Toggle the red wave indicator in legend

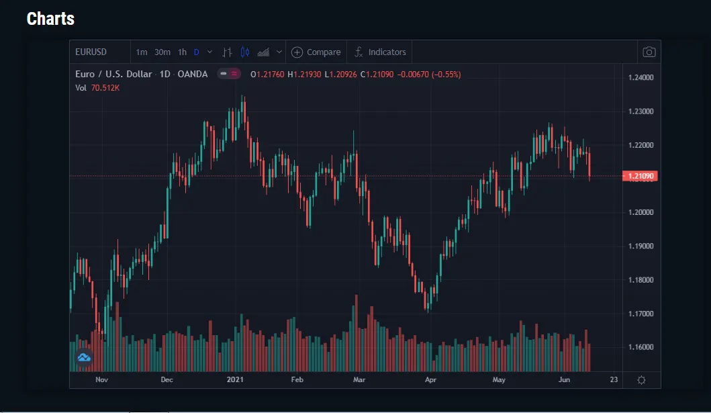234,73
